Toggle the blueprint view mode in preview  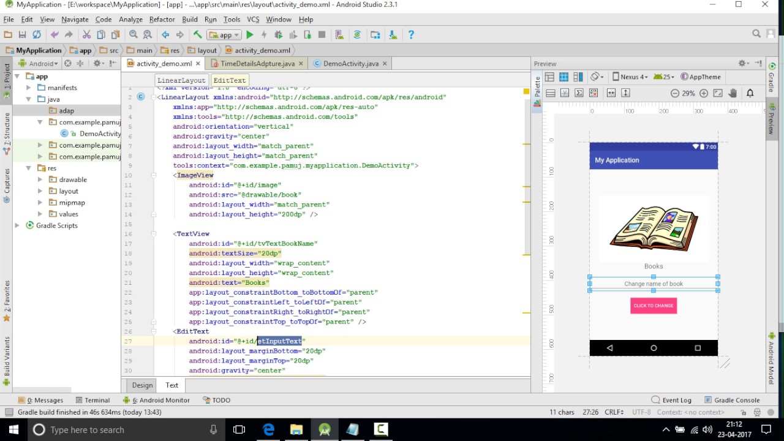563,77
